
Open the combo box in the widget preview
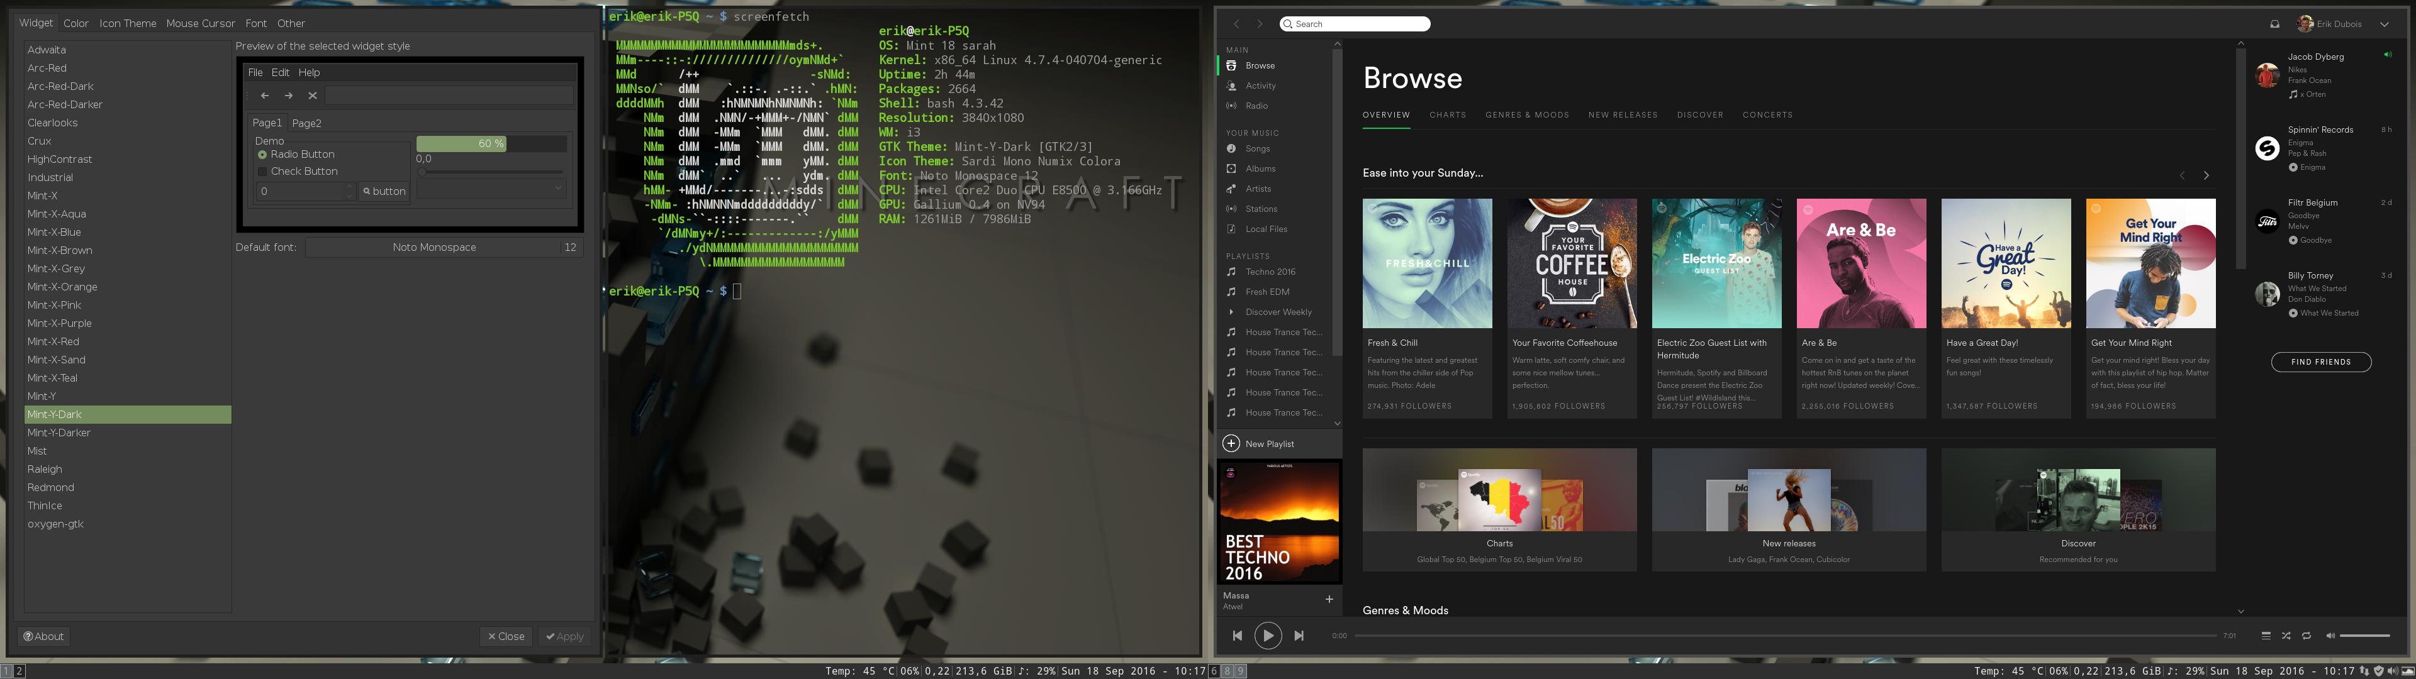(x=491, y=189)
